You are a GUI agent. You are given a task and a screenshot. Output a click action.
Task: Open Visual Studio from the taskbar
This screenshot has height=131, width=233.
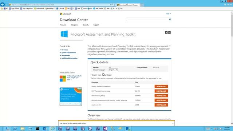point(105,128)
